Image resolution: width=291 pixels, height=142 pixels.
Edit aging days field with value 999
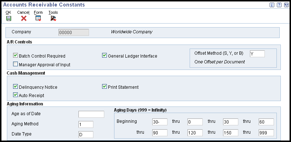coord(266,133)
